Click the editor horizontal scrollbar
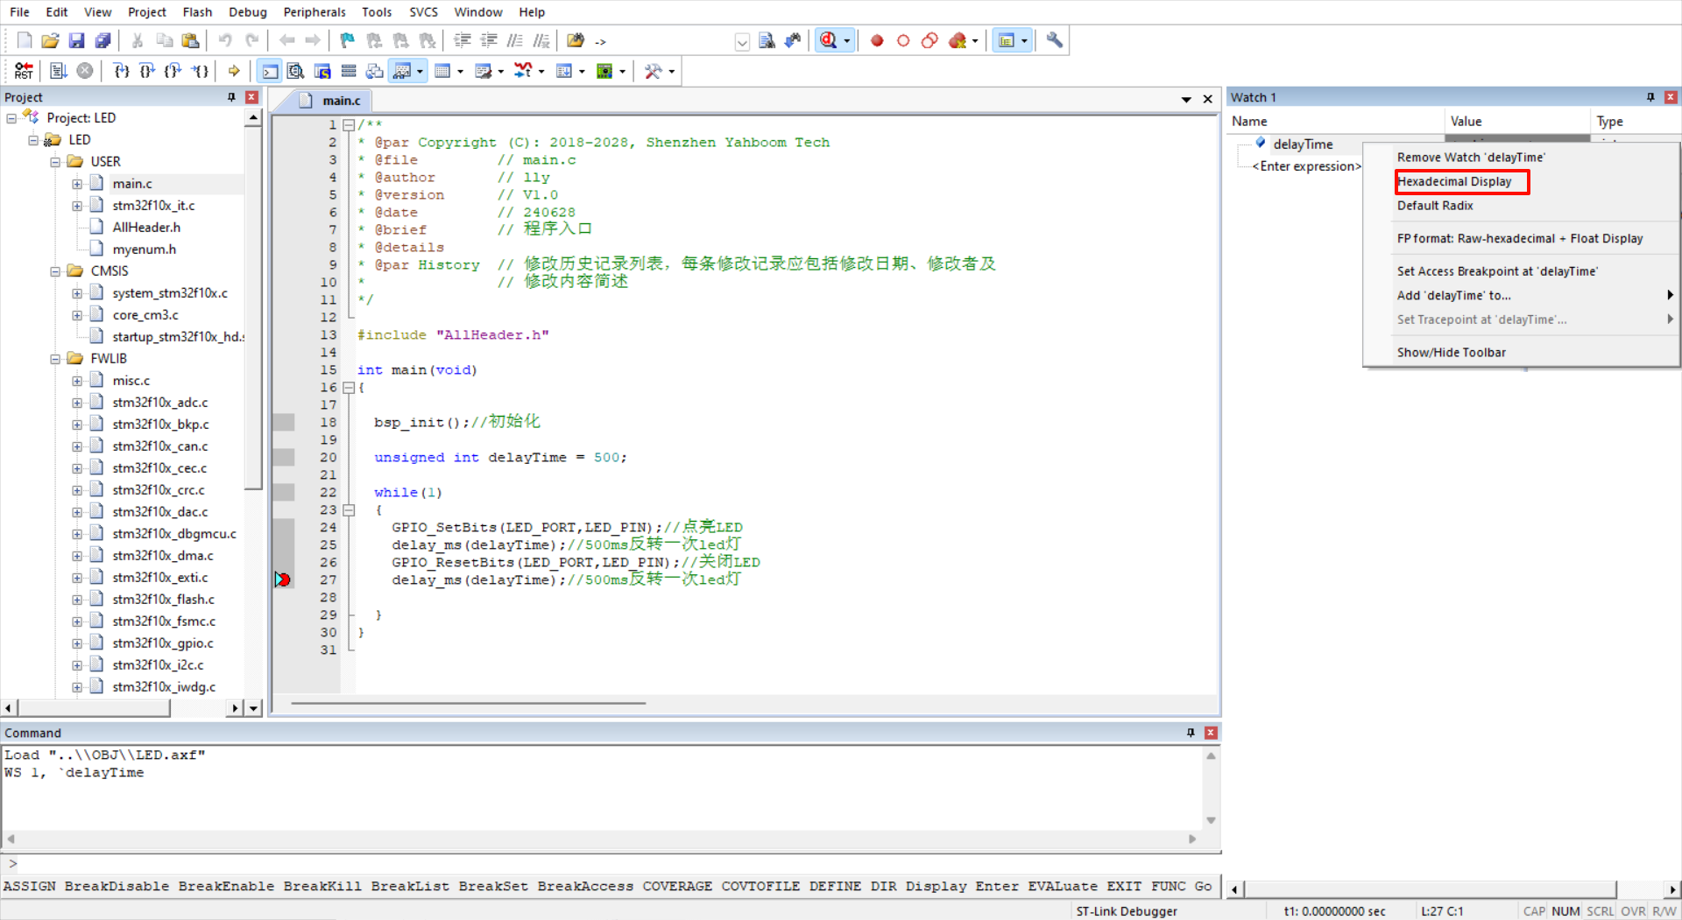The image size is (1682, 920). click(468, 703)
